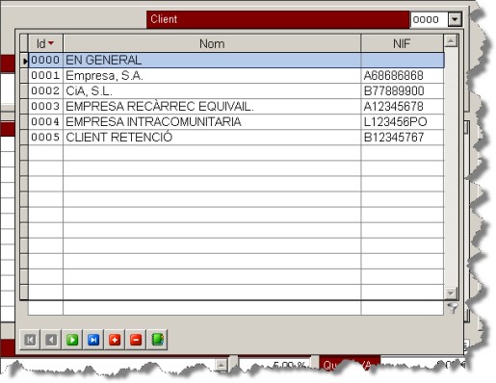The image size is (496, 383).
Task: Go to previous record navigation button
Action: coord(51,340)
